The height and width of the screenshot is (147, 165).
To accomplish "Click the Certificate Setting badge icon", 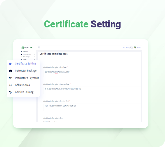I will pyautogui.click(x=10, y=64).
